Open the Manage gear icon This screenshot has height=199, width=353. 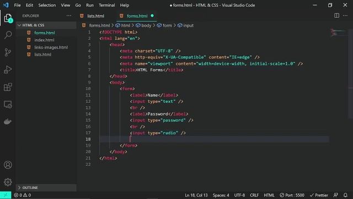pyautogui.click(x=8, y=182)
